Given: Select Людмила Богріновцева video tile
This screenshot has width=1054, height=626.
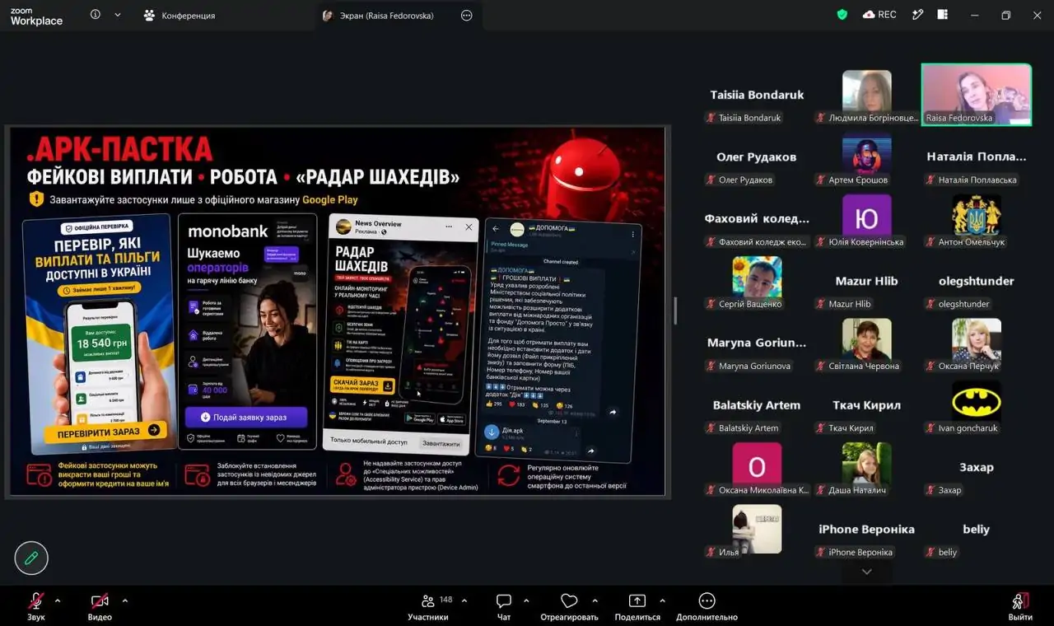Looking at the screenshot, I should click(866, 95).
